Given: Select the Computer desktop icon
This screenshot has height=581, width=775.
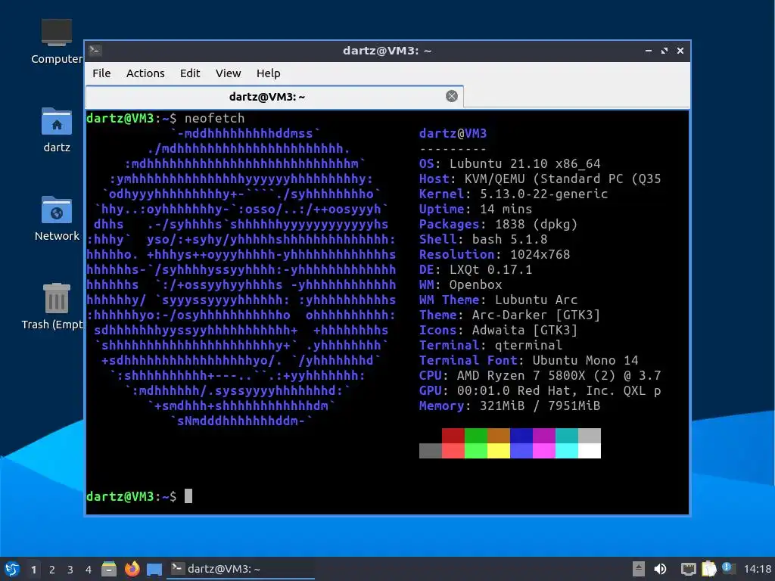Looking at the screenshot, I should [56, 42].
